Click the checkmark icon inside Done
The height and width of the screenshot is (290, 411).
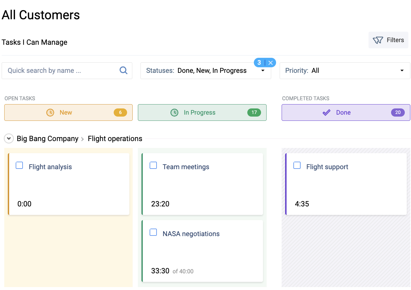click(326, 112)
